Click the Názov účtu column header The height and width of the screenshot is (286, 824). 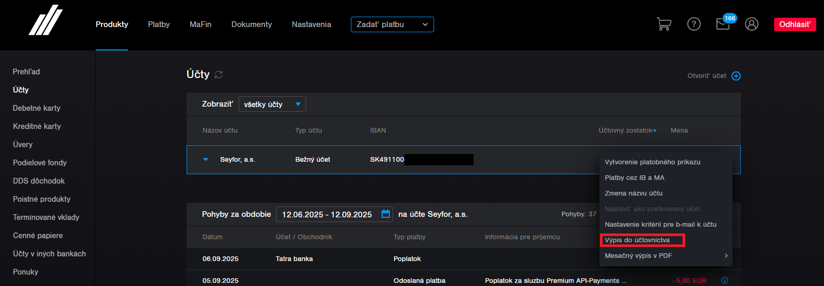[220, 131]
